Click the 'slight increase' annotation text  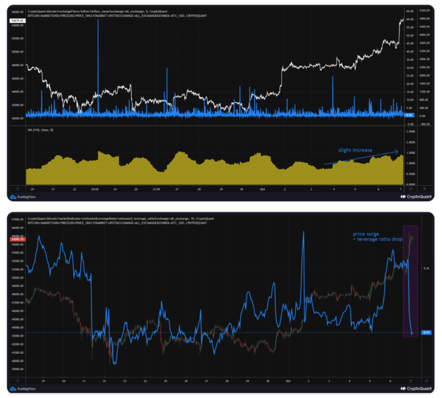[x=356, y=150]
